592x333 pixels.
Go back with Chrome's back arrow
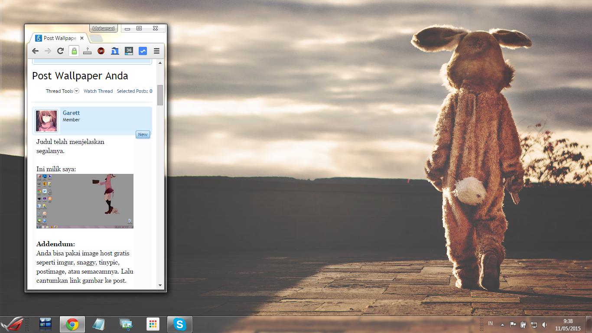pos(36,51)
